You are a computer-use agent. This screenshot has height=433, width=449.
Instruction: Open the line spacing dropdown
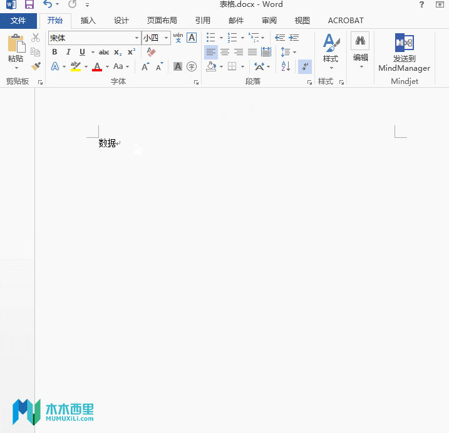[x=288, y=52]
